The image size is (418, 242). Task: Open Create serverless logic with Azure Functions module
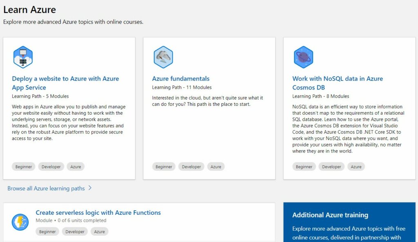point(98,213)
